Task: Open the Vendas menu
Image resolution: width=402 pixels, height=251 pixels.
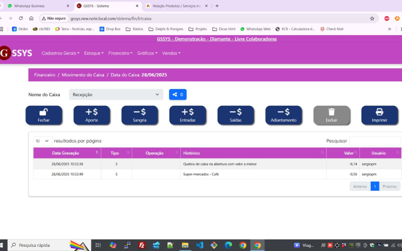Action: coord(171,53)
